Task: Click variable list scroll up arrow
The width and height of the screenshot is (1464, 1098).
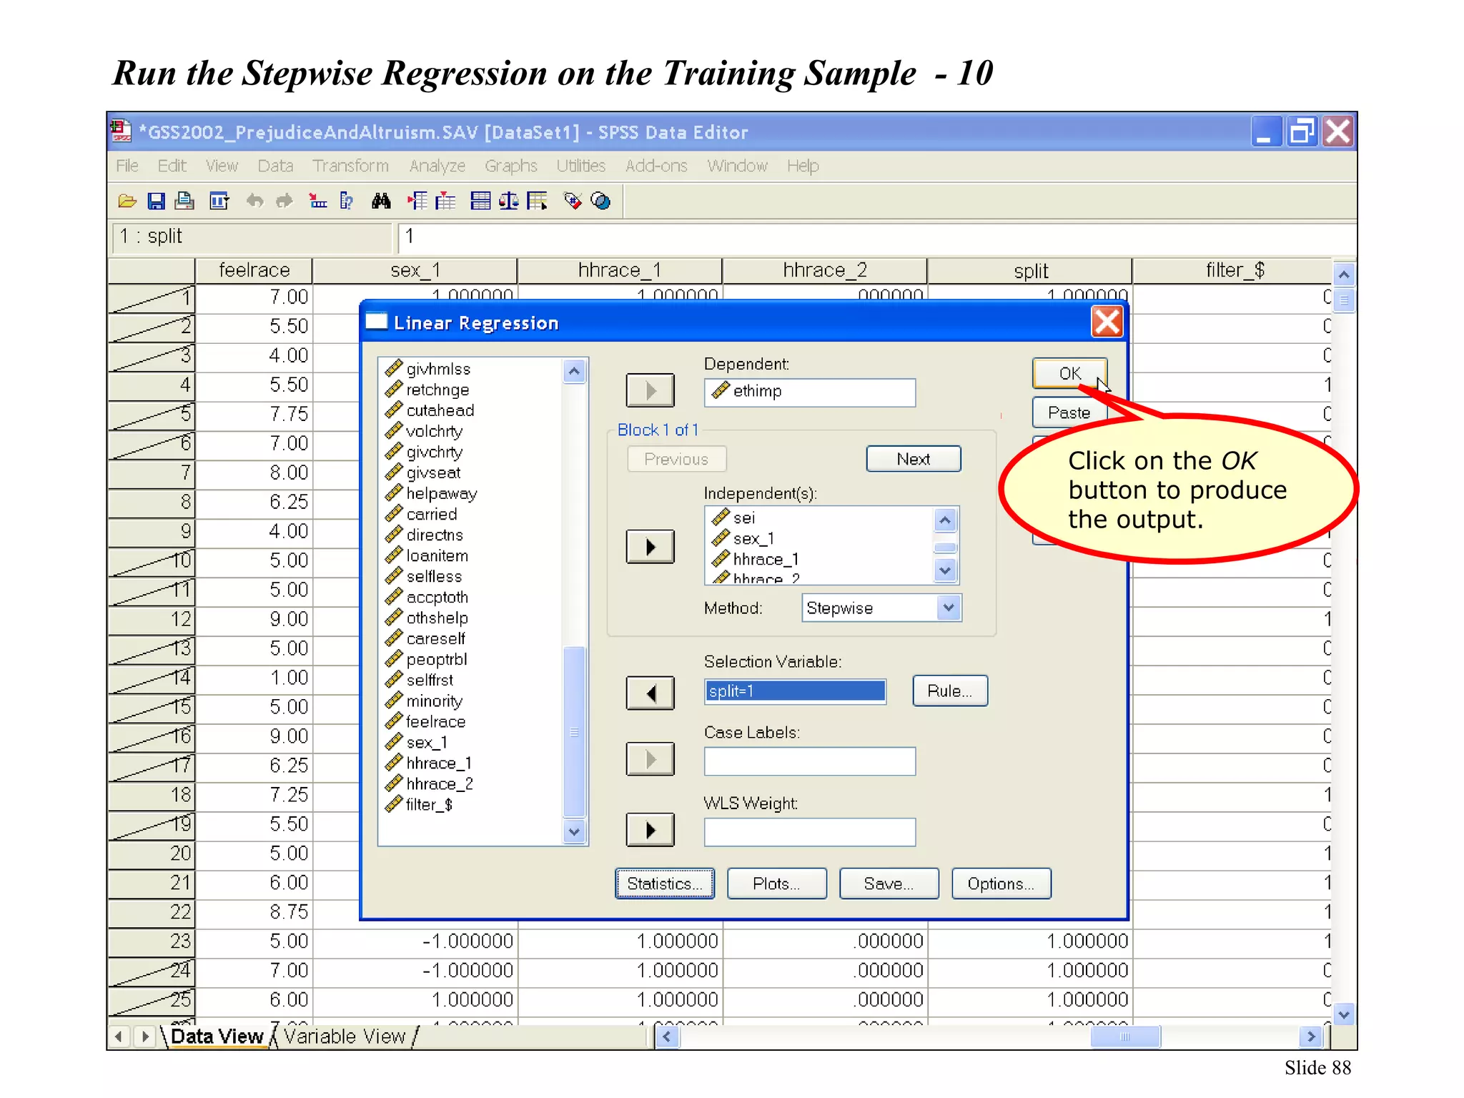Action: [574, 371]
